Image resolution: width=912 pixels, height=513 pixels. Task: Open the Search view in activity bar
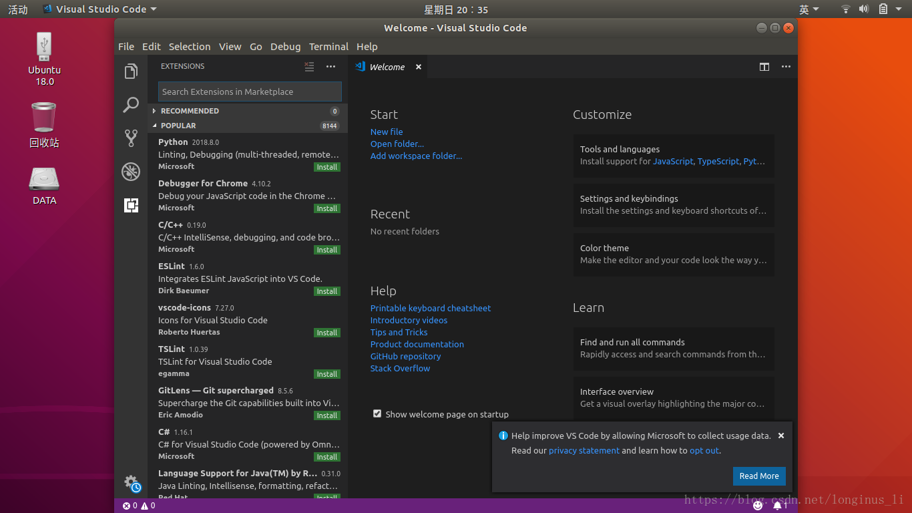coord(131,105)
